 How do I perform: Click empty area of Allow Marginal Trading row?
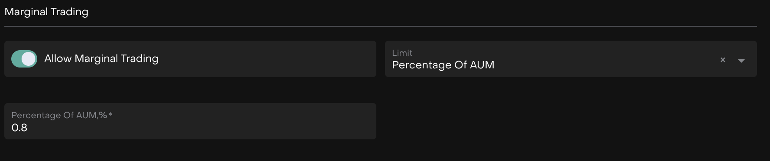click(269, 59)
